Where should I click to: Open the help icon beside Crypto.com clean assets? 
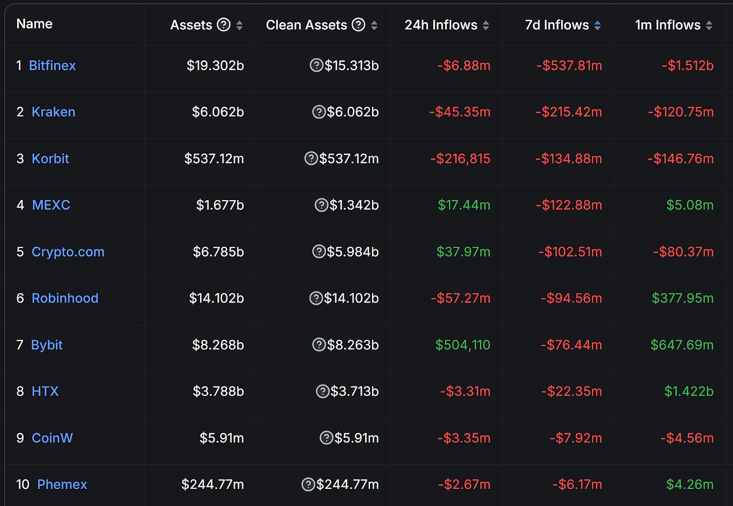(x=319, y=251)
